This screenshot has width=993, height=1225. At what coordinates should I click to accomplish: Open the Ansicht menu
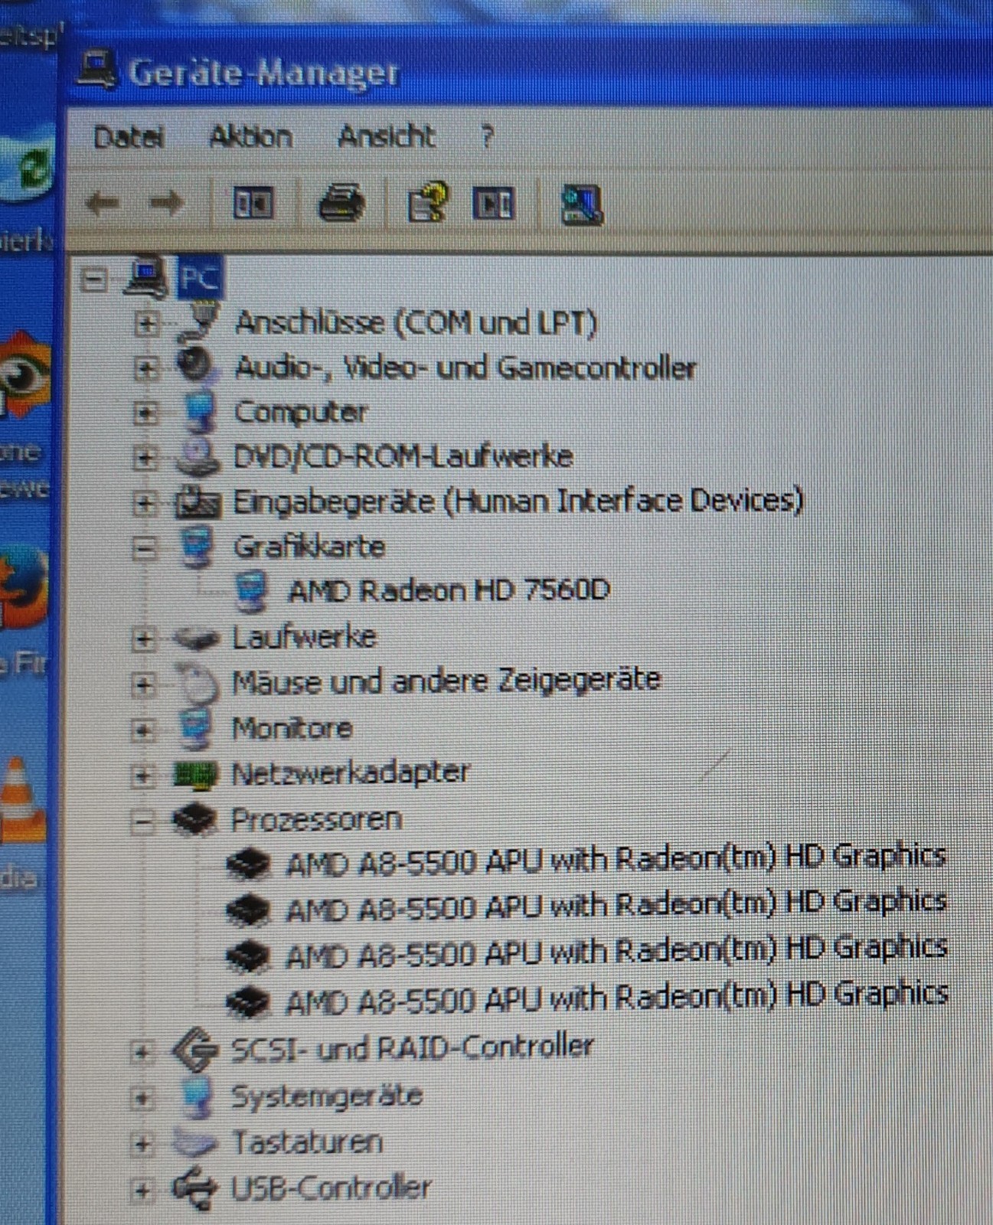(387, 136)
